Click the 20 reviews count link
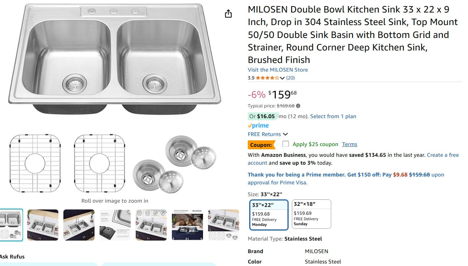The height and width of the screenshot is (266, 468). pyautogui.click(x=290, y=78)
